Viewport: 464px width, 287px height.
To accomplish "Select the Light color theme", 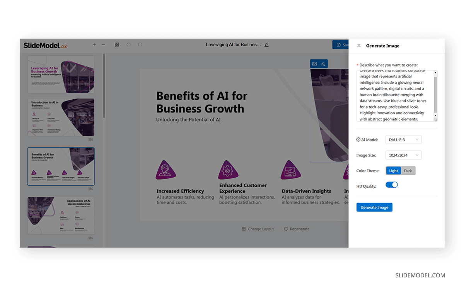I will pos(393,171).
